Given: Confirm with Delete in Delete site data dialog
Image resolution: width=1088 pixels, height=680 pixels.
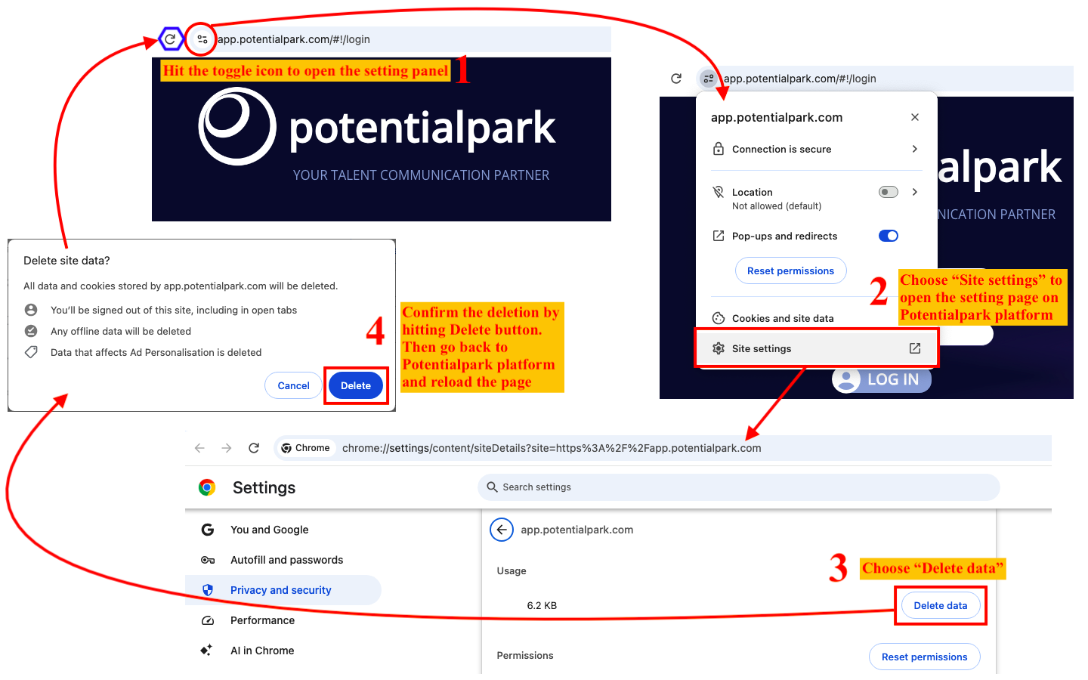Looking at the screenshot, I should [x=356, y=385].
